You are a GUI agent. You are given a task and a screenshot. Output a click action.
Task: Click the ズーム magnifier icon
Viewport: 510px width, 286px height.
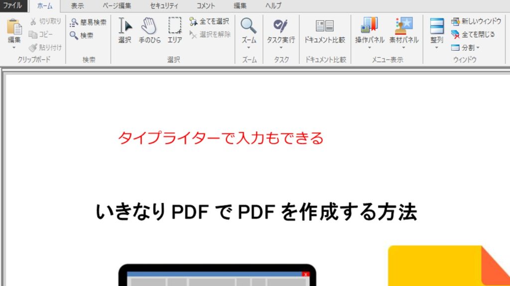tap(249, 26)
